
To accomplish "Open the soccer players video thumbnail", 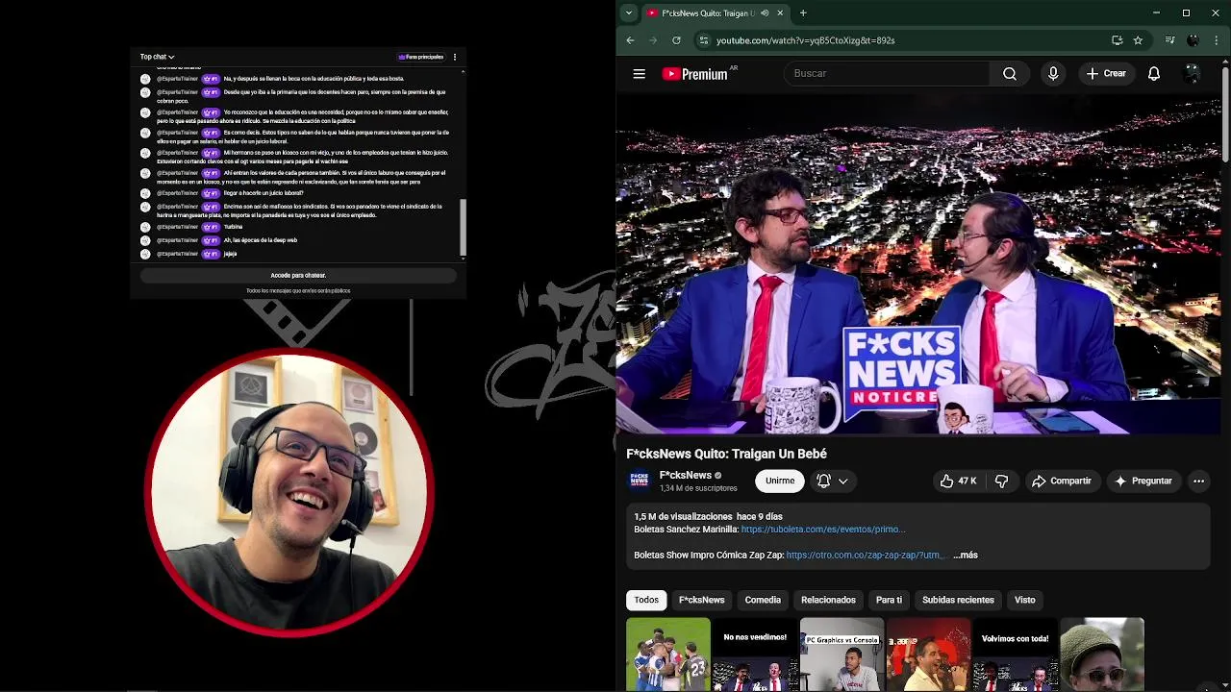I will click(668, 655).
